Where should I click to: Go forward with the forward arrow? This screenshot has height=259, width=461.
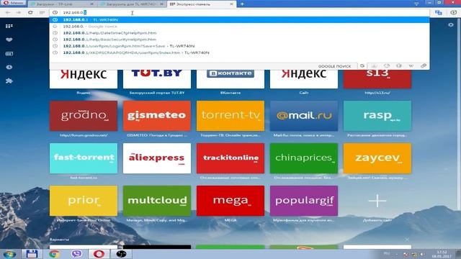pyautogui.click(x=19, y=13)
